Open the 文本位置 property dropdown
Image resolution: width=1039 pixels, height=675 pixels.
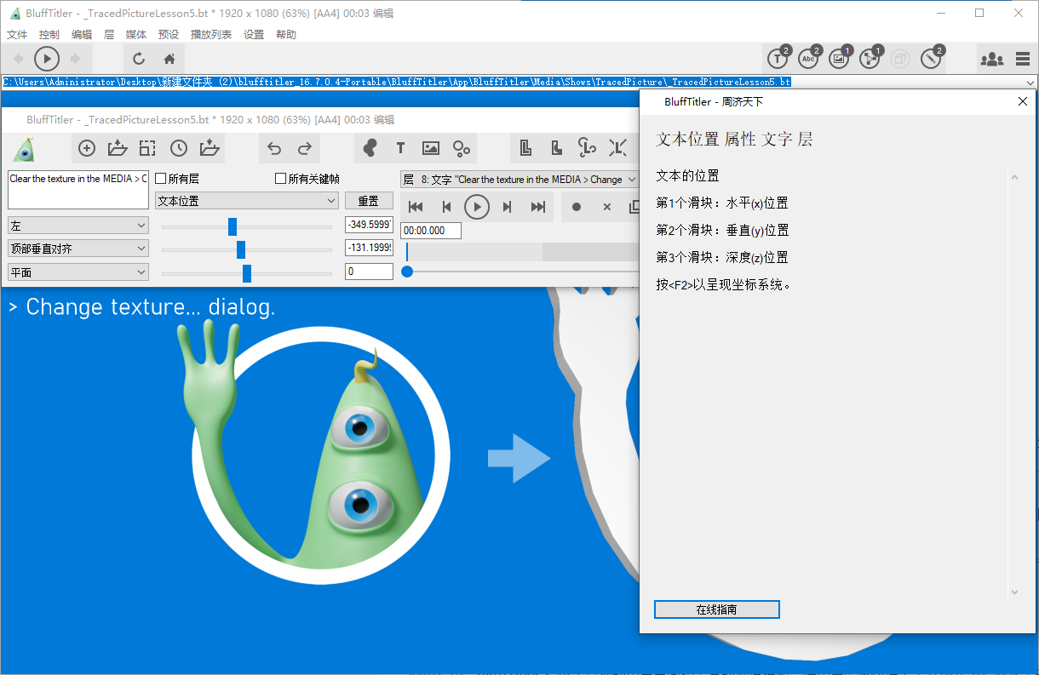coord(246,200)
